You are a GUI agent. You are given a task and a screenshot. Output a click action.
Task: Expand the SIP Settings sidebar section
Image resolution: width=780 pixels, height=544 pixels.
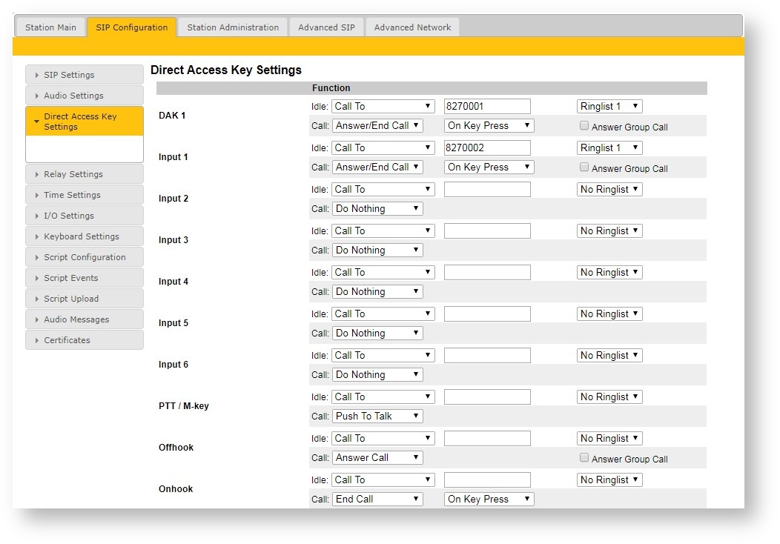tap(84, 75)
